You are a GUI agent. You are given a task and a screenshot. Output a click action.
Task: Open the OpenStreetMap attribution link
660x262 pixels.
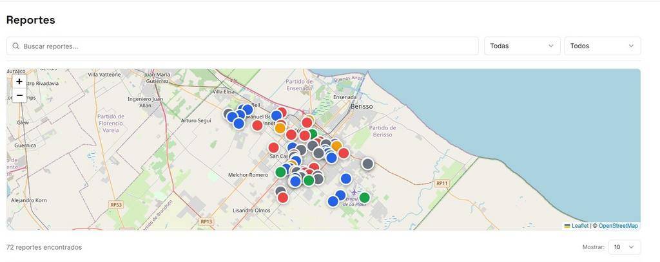tap(617, 226)
